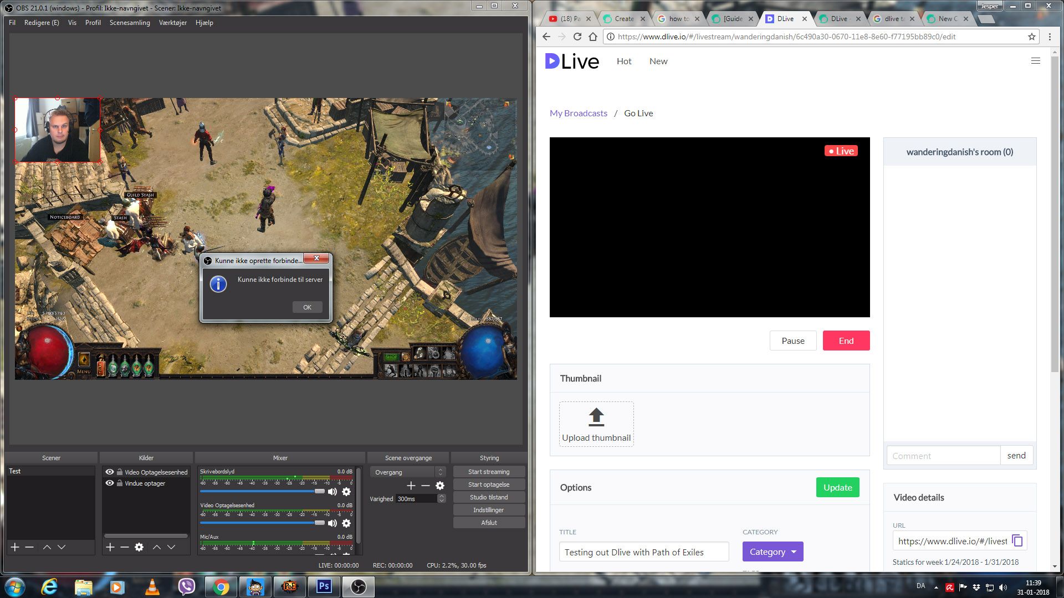Open the Scenesamling menu

point(130,23)
